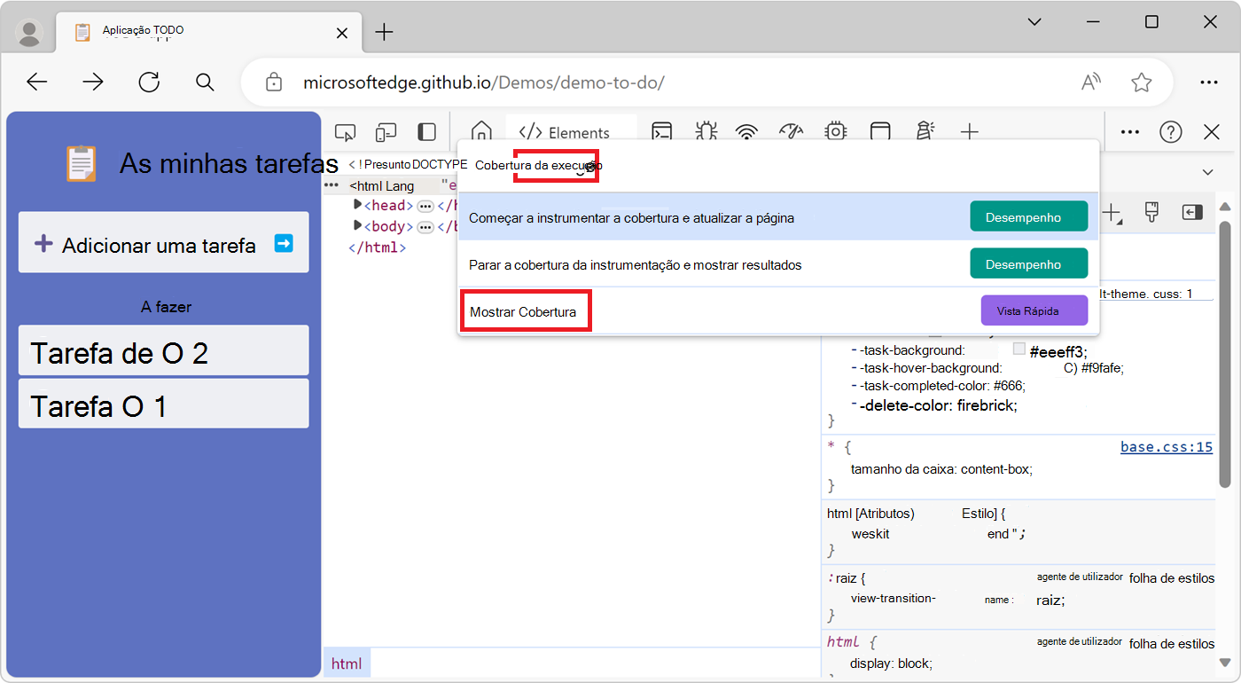Toggle the left sidebar panel icon
1241x683 pixels.
coord(426,130)
